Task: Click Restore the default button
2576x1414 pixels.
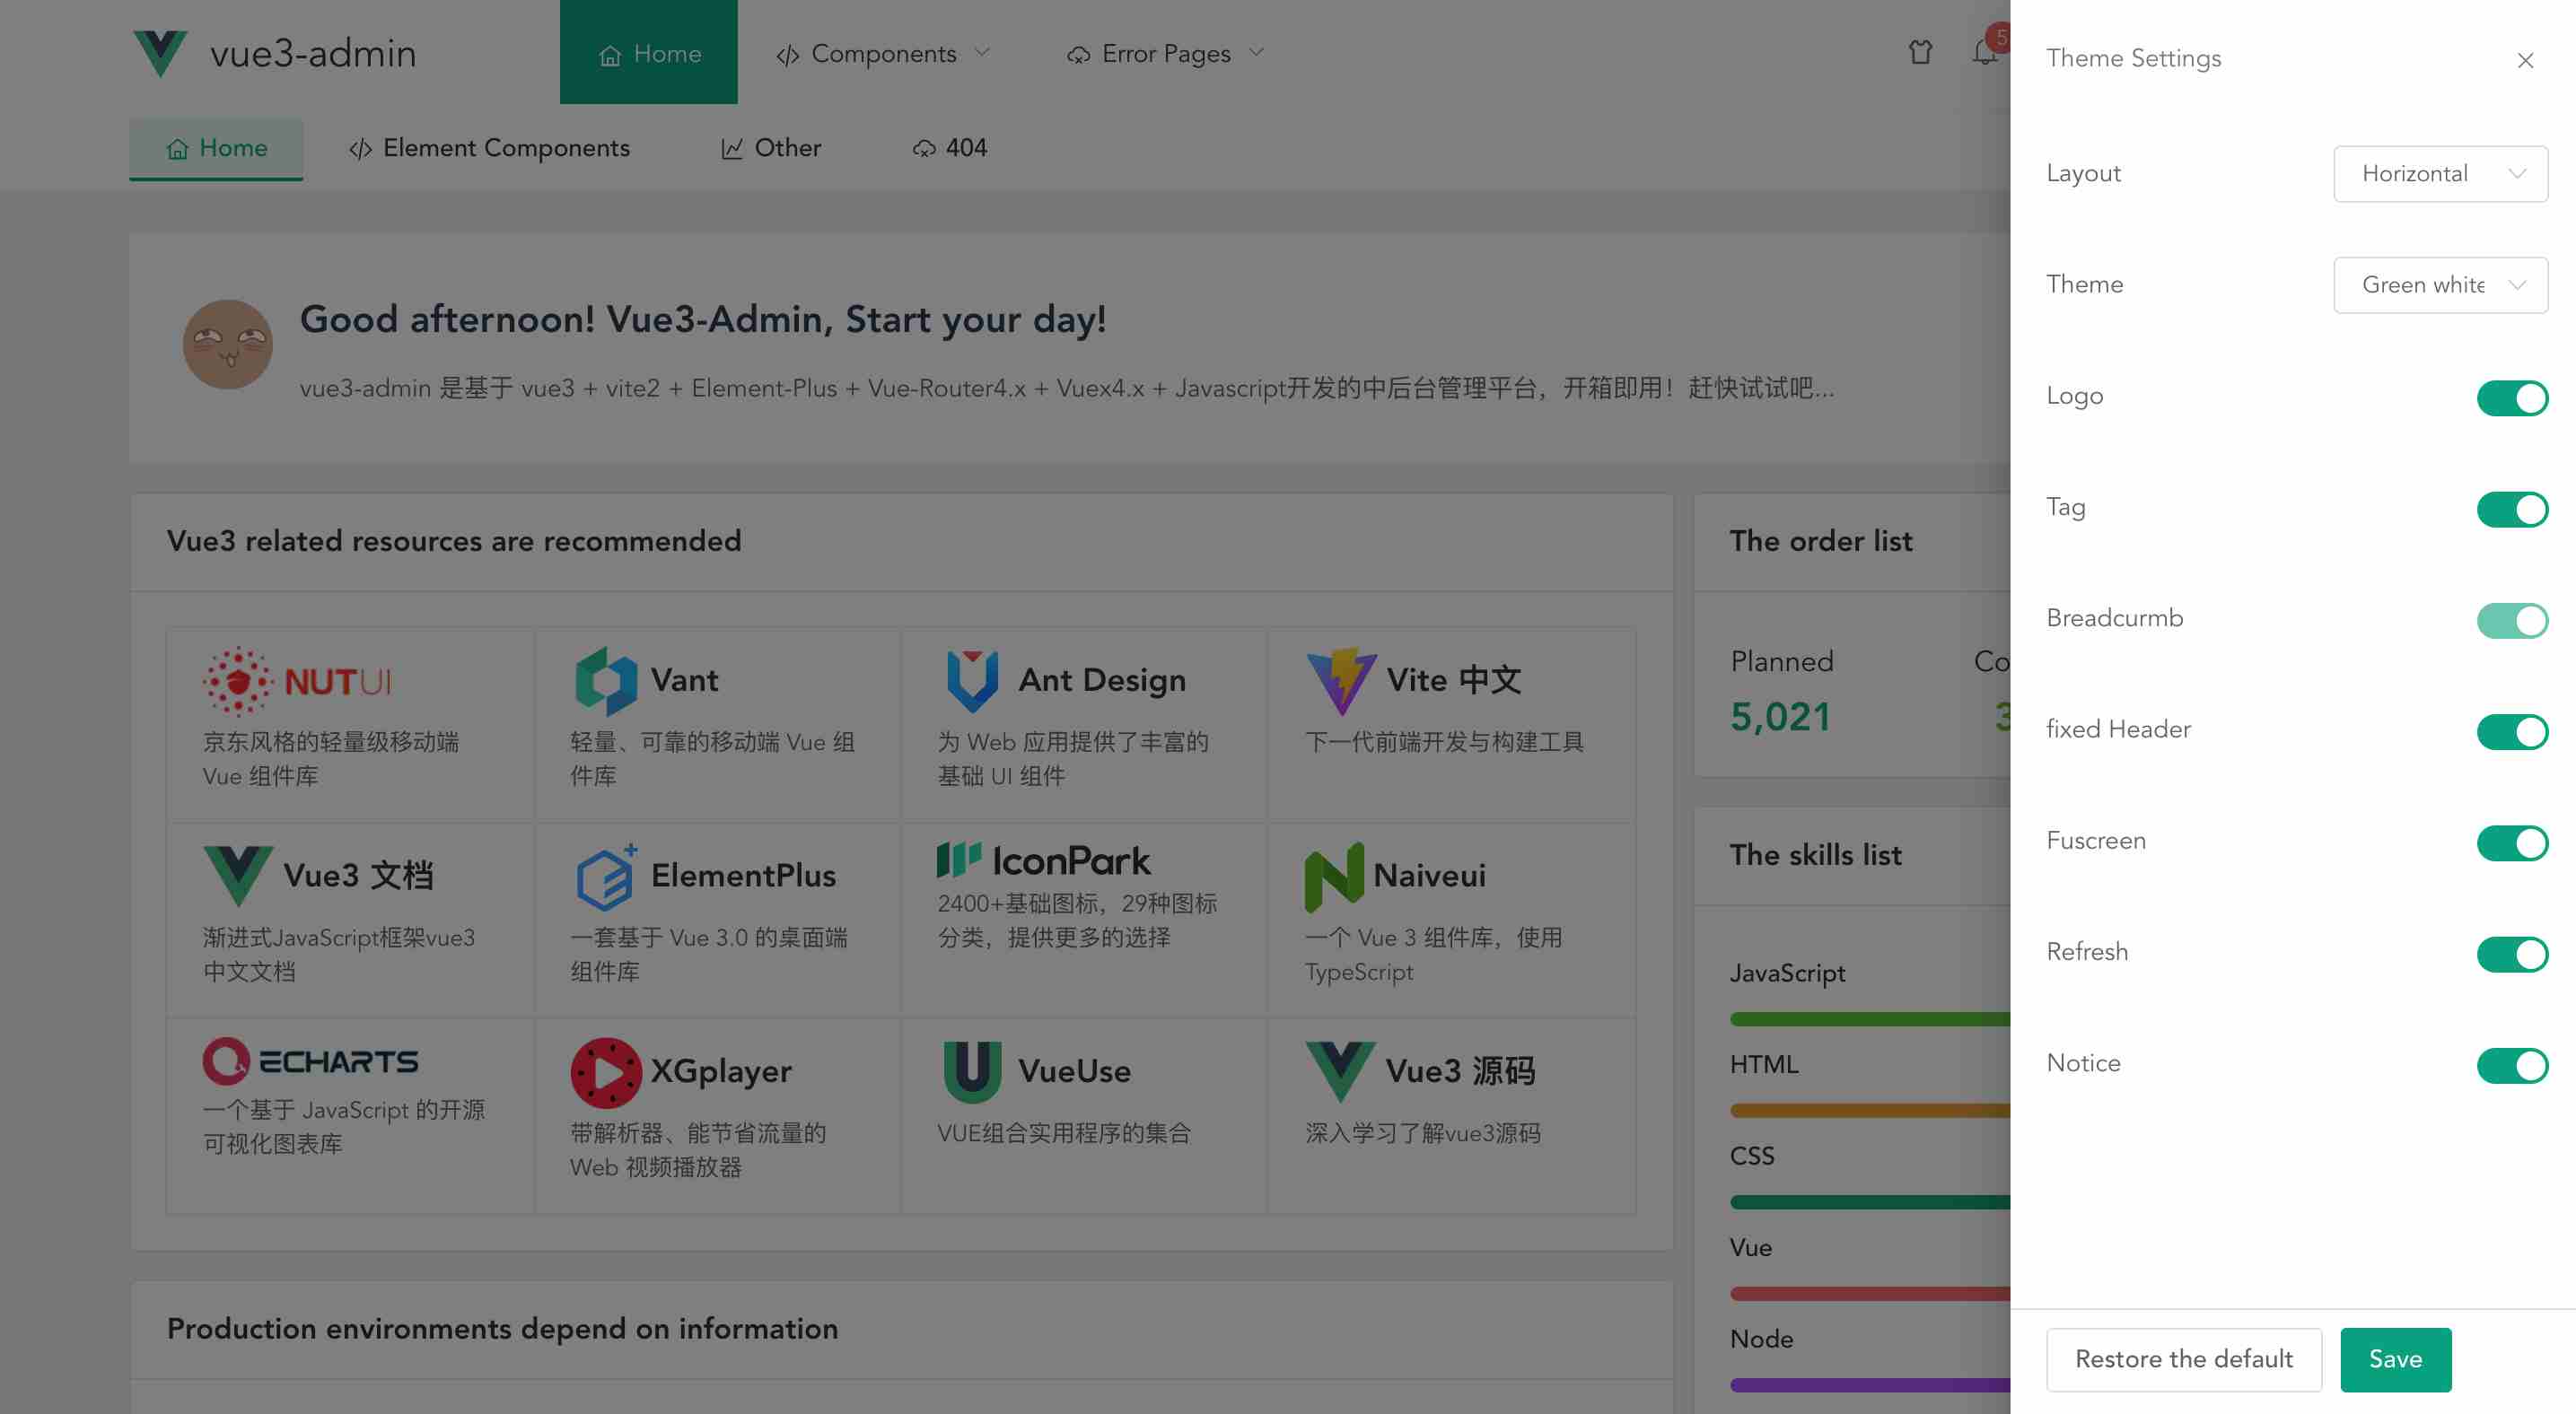Action: click(2183, 1359)
